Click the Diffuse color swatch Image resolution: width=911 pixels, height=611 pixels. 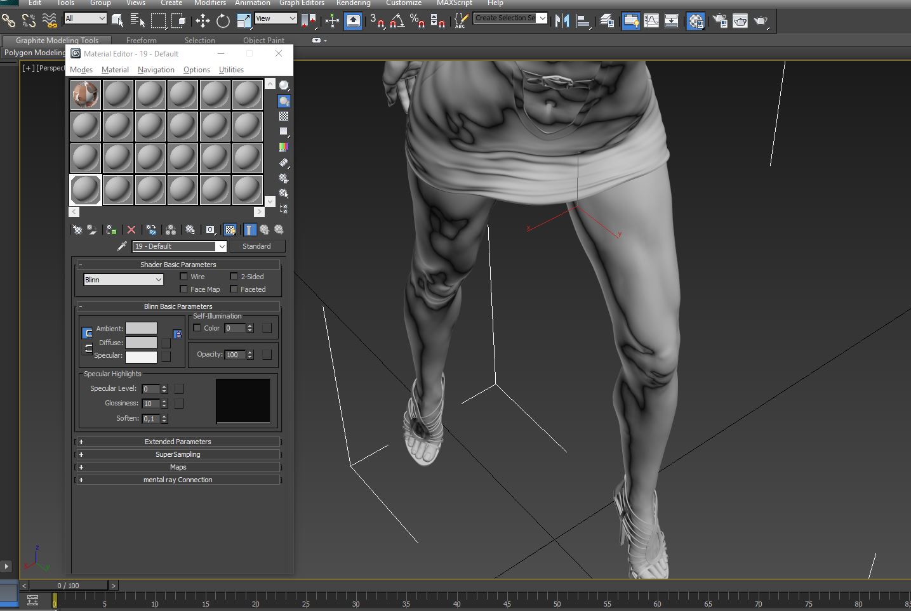click(x=141, y=343)
